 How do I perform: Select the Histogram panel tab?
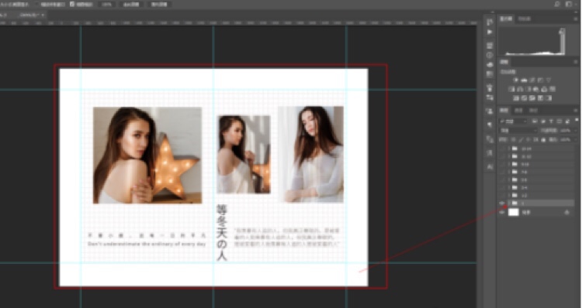[x=506, y=19]
